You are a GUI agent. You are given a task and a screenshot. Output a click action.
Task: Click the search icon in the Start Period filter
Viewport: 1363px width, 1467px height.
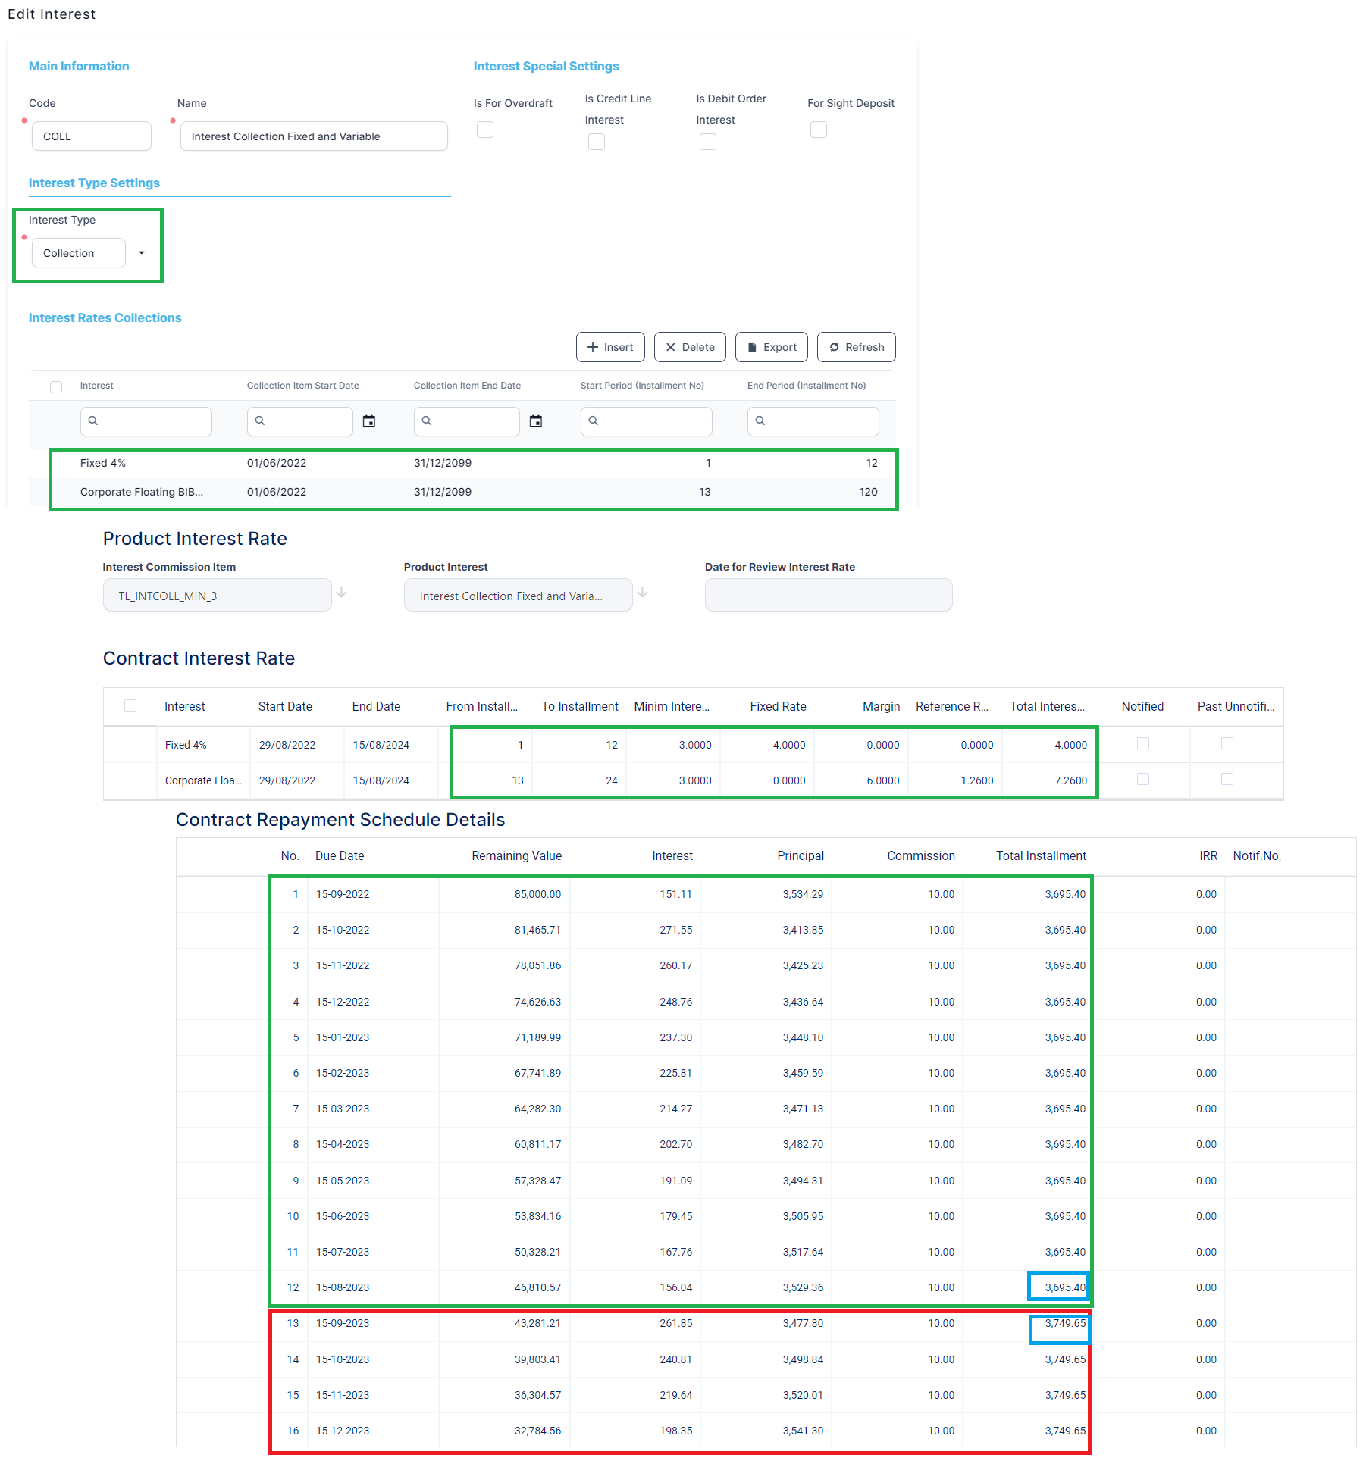pyautogui.click(x=594, y=421)
